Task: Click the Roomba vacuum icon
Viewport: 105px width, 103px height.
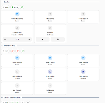Action: coord(50,28)
